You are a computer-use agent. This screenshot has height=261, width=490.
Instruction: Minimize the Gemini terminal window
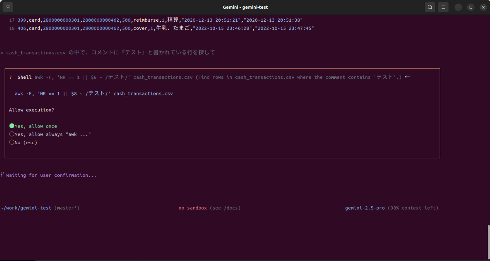tap(458, 7)
